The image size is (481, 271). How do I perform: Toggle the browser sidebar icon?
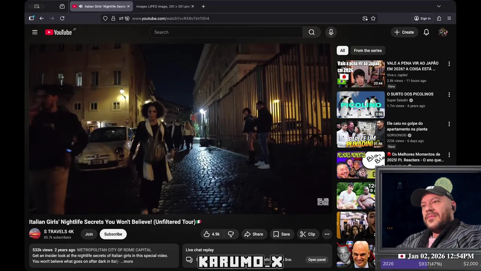point(32,18)
